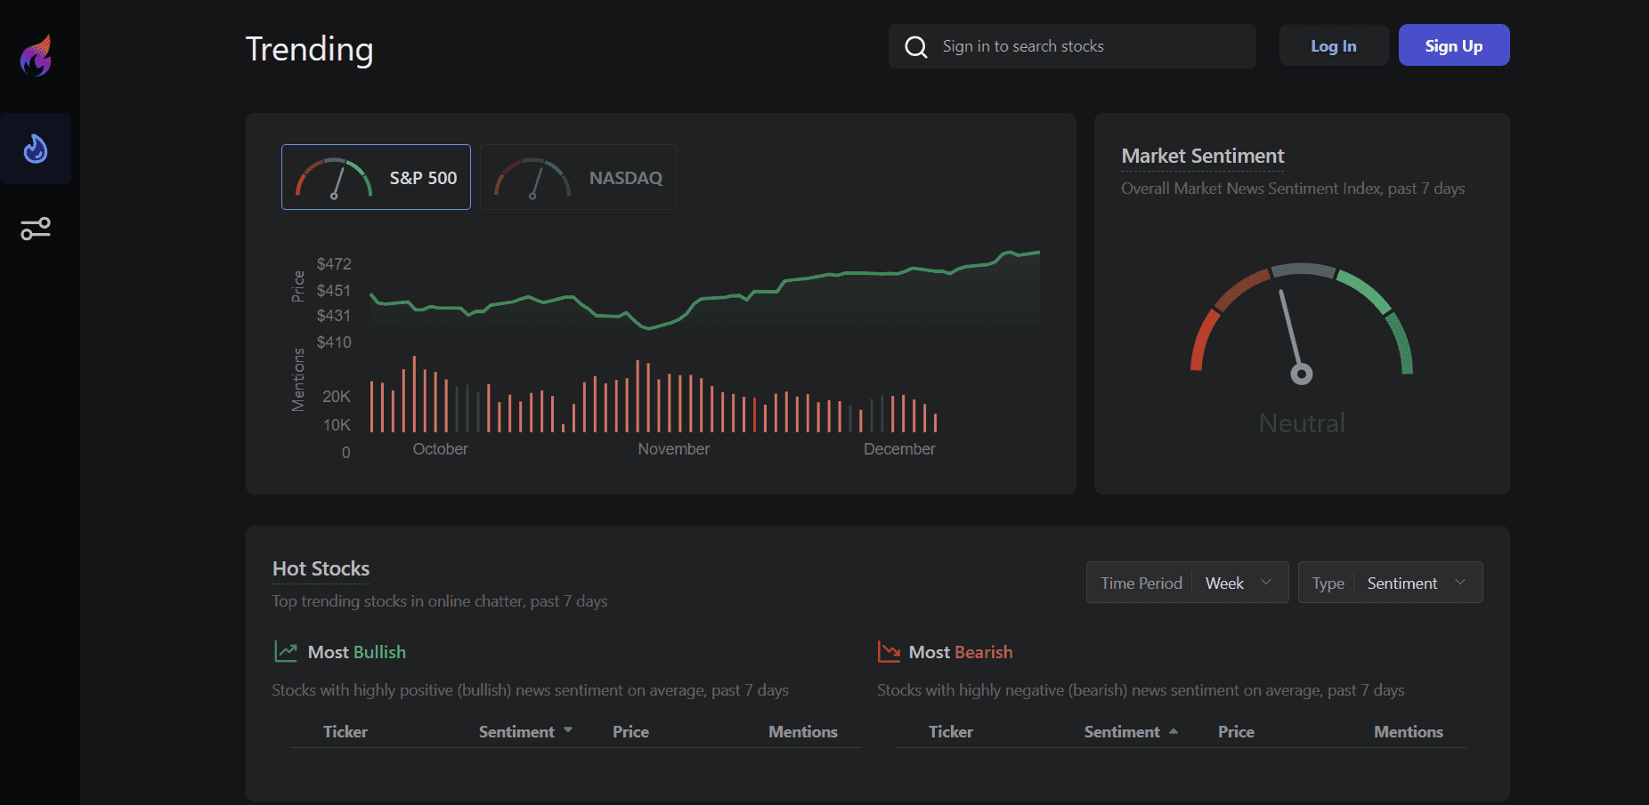Screen dimensions: 1649x805
Task: Click the Hot Stocks heading
Action: [x=321, y=568]
